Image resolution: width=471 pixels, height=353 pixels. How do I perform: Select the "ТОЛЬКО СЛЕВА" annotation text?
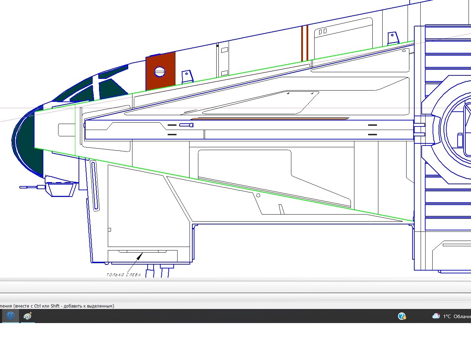[124, 275]
